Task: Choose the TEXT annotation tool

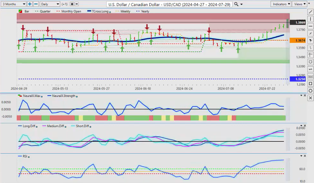Action: [x=310, y=76]
